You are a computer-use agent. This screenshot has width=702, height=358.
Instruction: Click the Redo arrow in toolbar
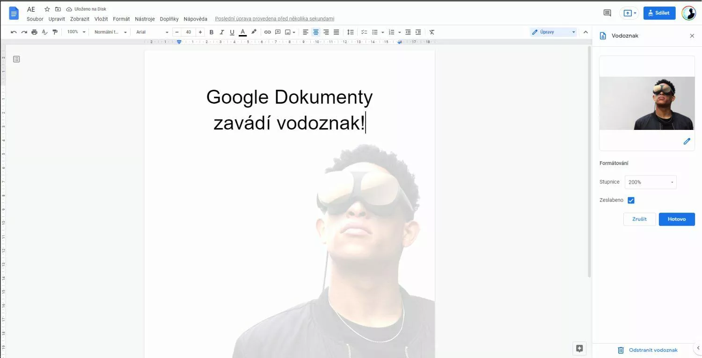(x=24, y=32)
